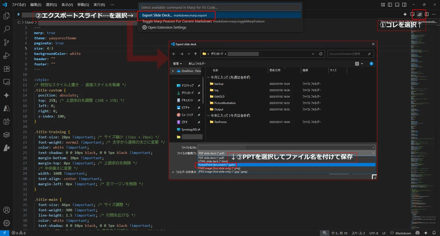
Task: Collapse the 今月に入って group
Action: [209, 77]
